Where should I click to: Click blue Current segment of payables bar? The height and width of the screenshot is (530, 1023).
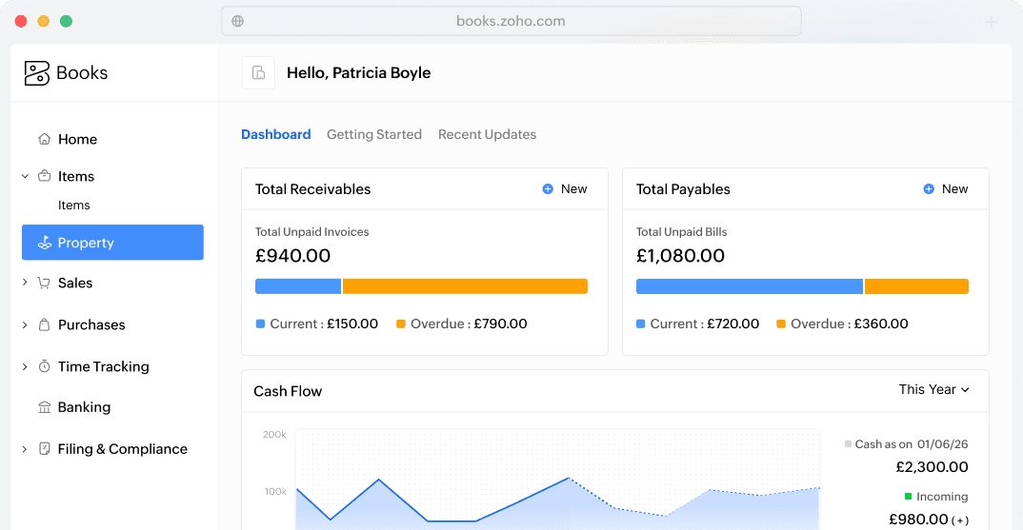click(x=750, y=286)
